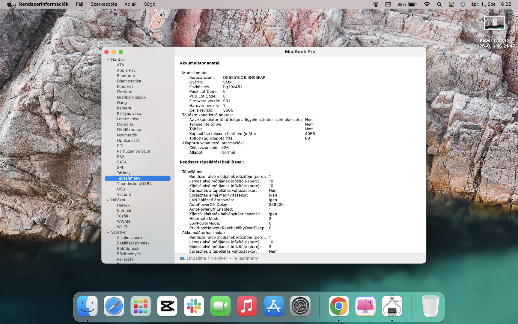Open the App Store icon
The height and width of the screenshot is (324, 518).
tap(274, 306)
